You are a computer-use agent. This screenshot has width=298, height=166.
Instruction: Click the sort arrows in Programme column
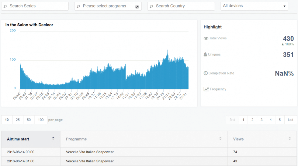220,139
